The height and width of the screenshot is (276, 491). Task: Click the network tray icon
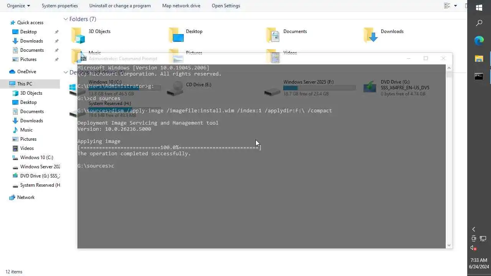coord(483,239)
